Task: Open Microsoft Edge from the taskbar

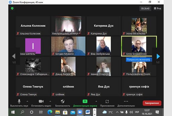Action: pyautogui.click(x=50, y=112)
